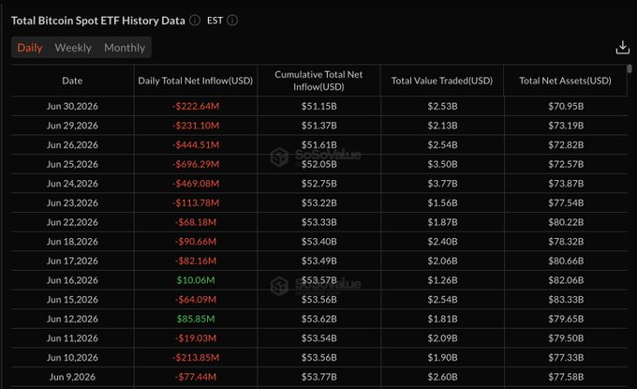Click the $70.95B net assets cell
Image resolution: width=637 pixels, height=389 pixels.
click(566, 106)
